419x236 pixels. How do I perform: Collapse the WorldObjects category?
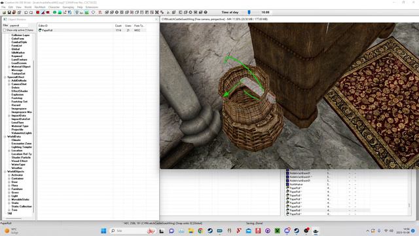point(5,172)
